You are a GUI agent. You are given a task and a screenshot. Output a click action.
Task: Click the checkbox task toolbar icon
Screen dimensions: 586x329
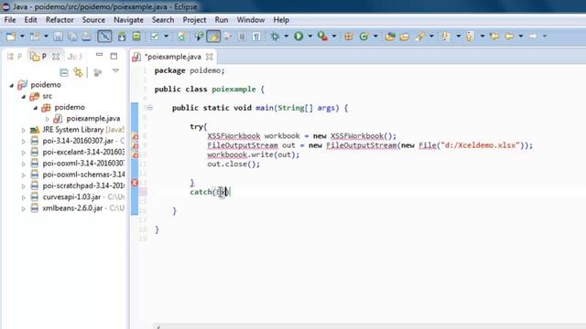click(155, 37)
